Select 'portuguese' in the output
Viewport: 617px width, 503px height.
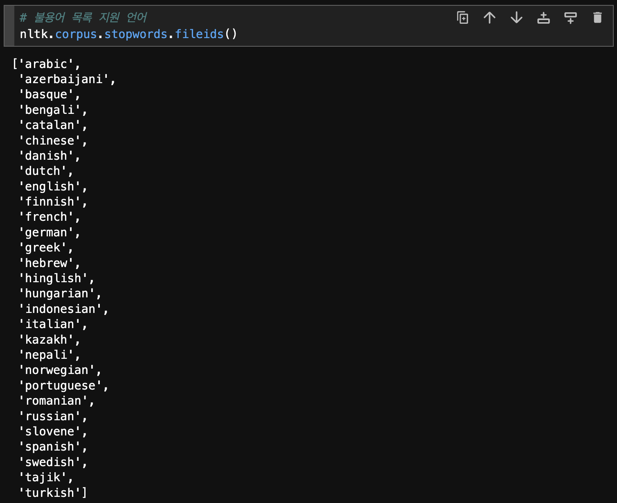point(60,385)
